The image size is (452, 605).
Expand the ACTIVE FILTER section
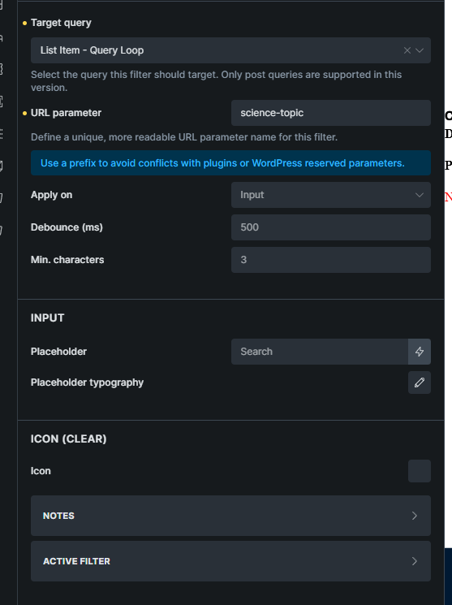[230, 561]
